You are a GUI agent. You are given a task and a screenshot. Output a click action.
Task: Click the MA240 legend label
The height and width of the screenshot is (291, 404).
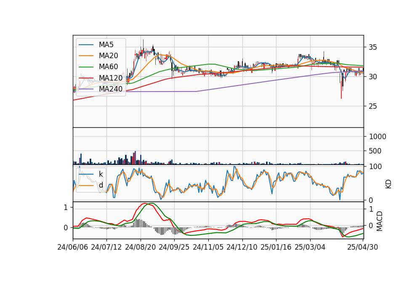point(111,89)
